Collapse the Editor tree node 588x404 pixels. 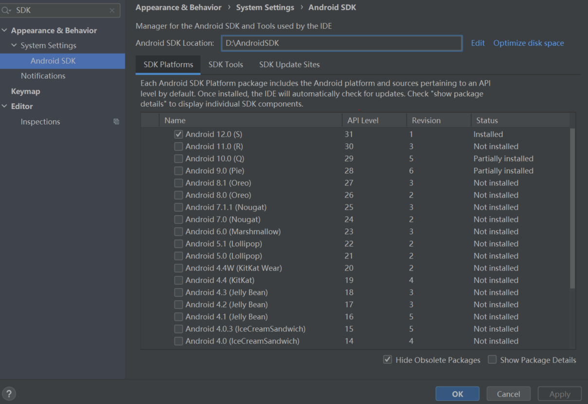coord(5,106)
